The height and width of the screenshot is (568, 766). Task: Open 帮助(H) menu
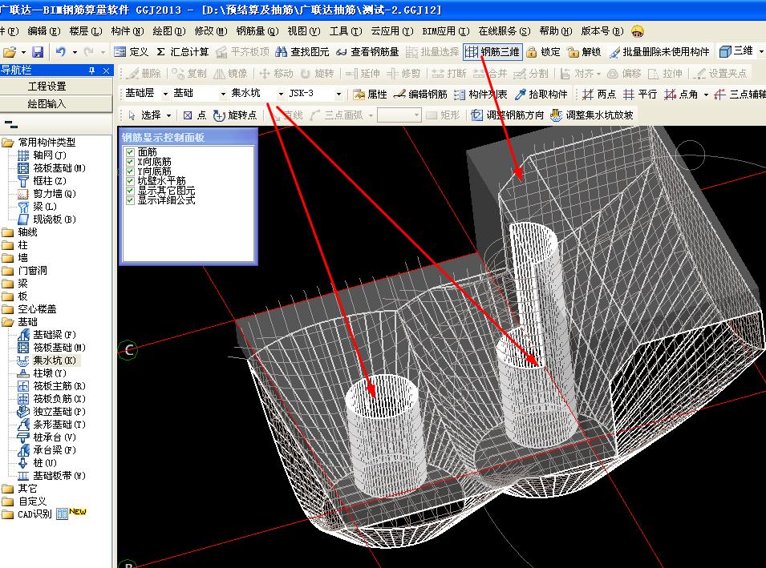click(555, 31)
